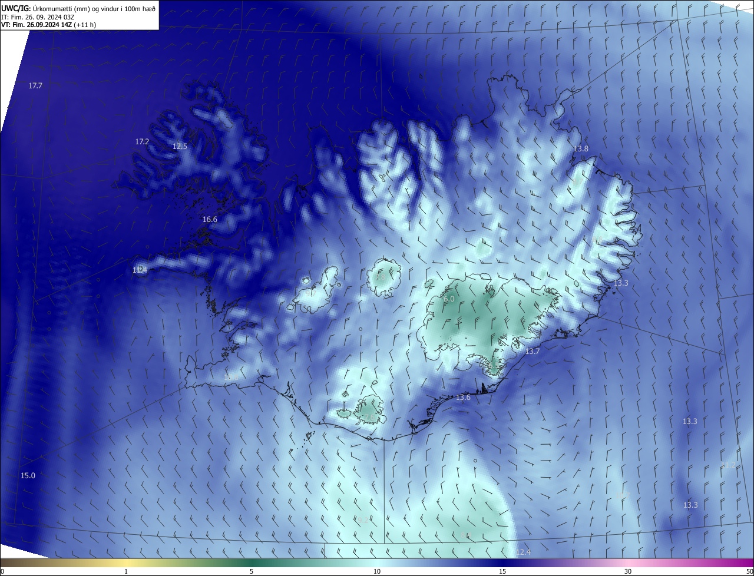Click the 5 tick on the color scale
754x576 pixels.
pyautogui.click(x=252, y=571)
